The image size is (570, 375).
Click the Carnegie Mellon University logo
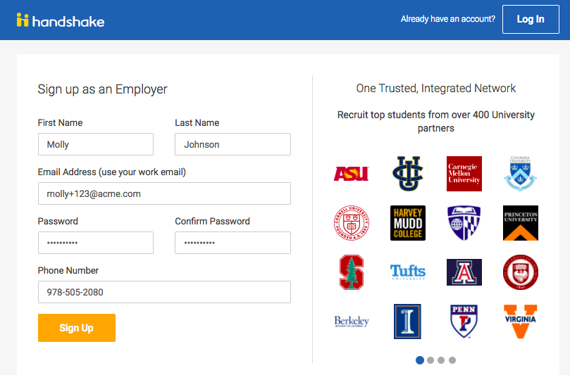[464, 174]
